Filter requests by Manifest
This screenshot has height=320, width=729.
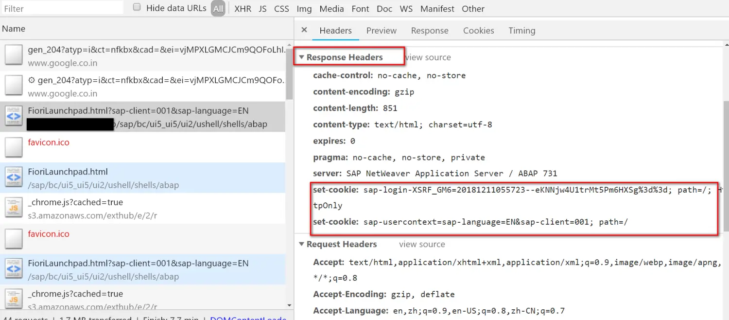coord(437,9)
